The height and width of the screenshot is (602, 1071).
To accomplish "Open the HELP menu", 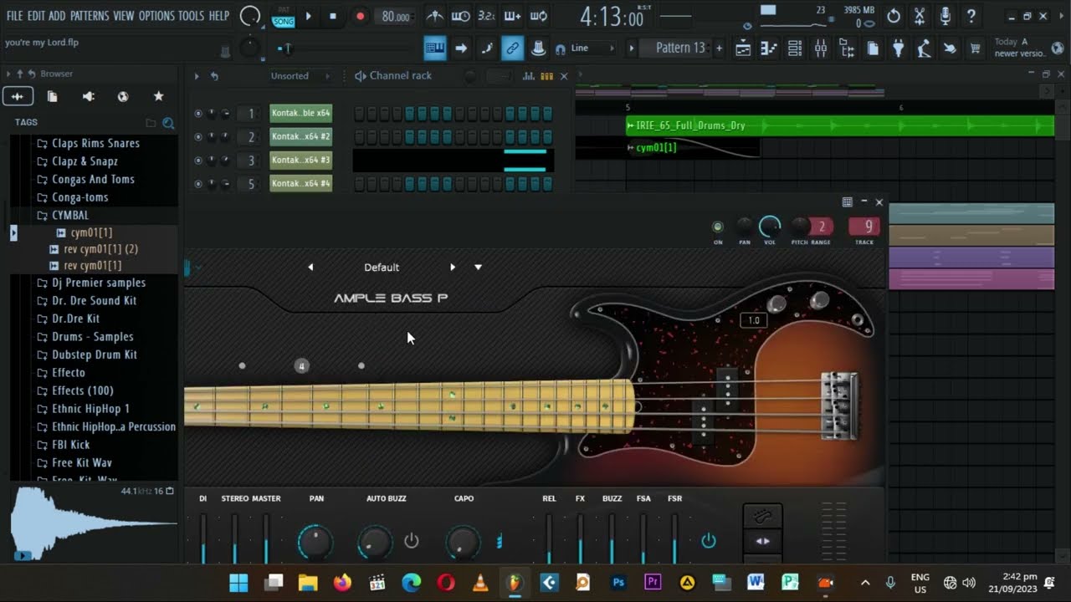I will (x=219, y=16).
